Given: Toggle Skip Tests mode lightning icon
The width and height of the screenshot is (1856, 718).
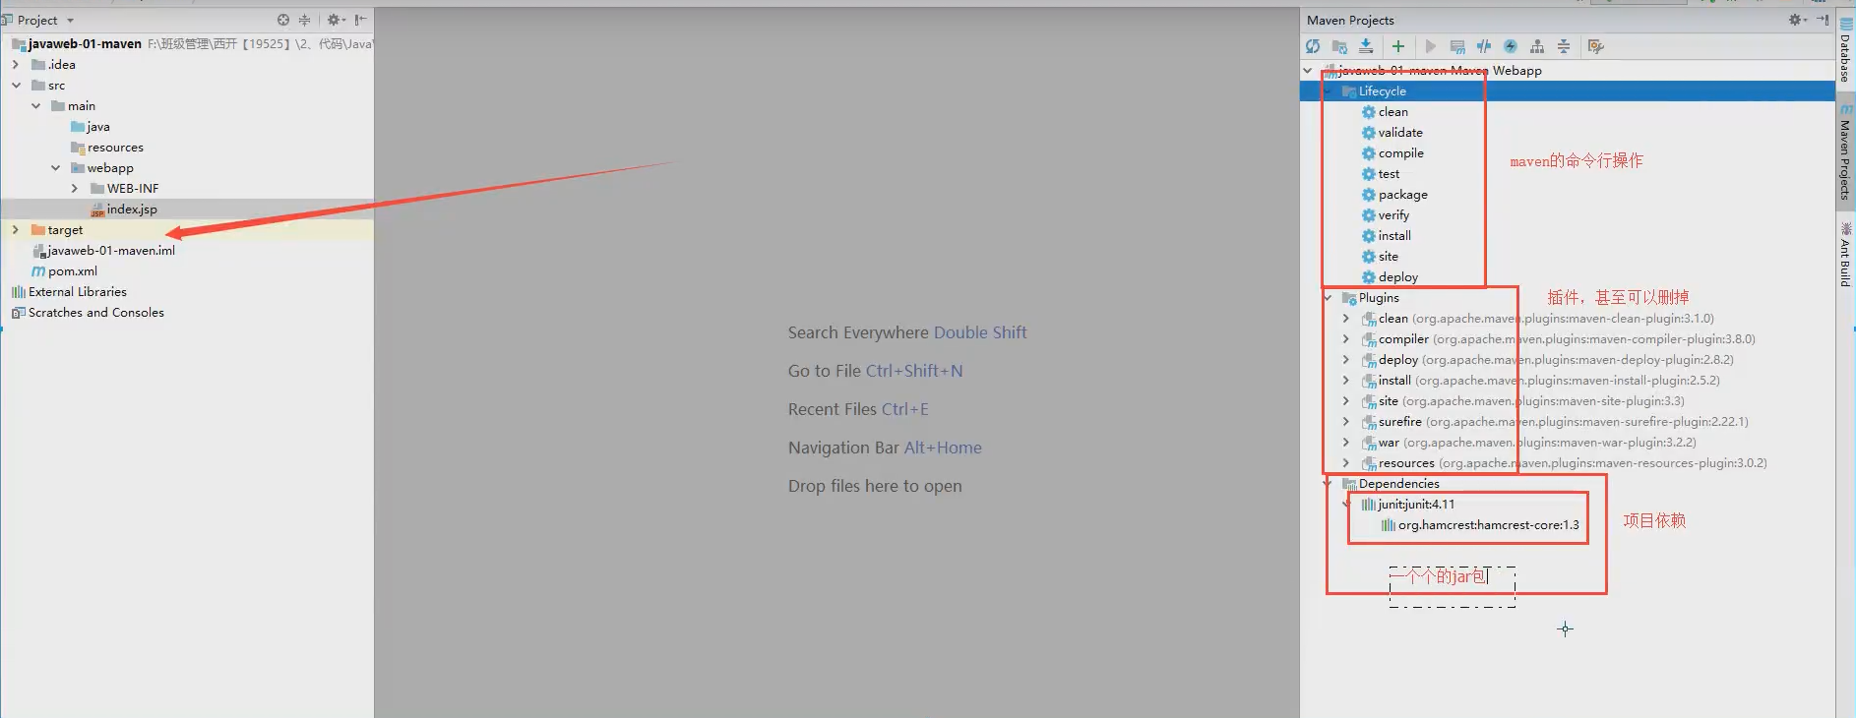Looking at the screenshot, I should click(1511, 46).
